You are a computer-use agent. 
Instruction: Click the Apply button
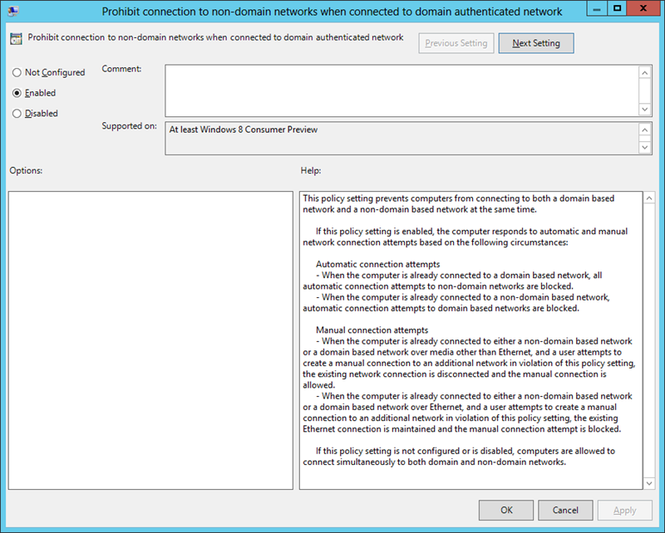coord(624,510)
